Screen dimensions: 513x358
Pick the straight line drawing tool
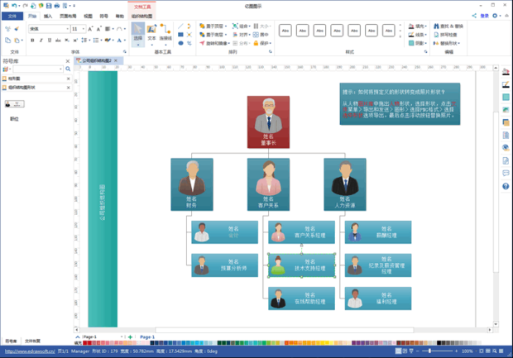coord(180,26)
